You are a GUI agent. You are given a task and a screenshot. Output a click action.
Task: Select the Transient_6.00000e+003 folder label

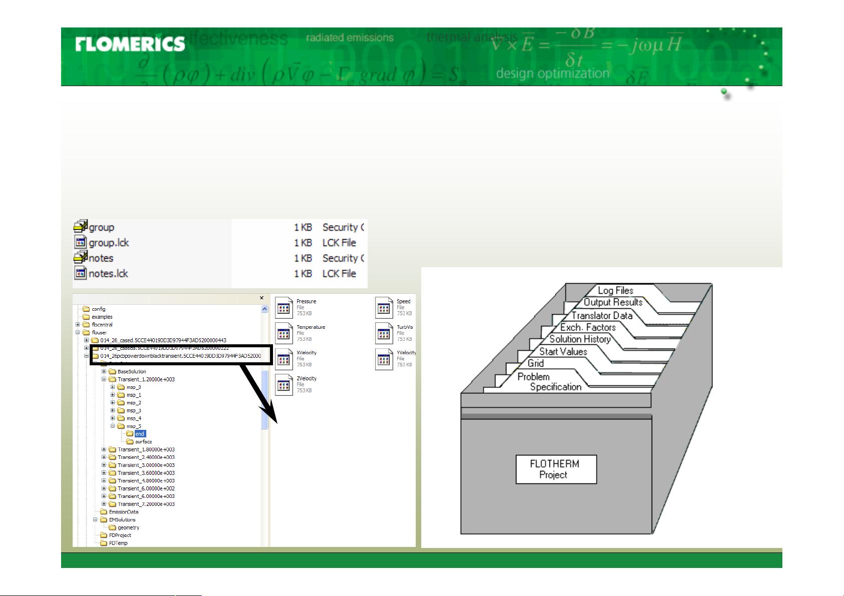pyautogui.click(x=146, y=496)
